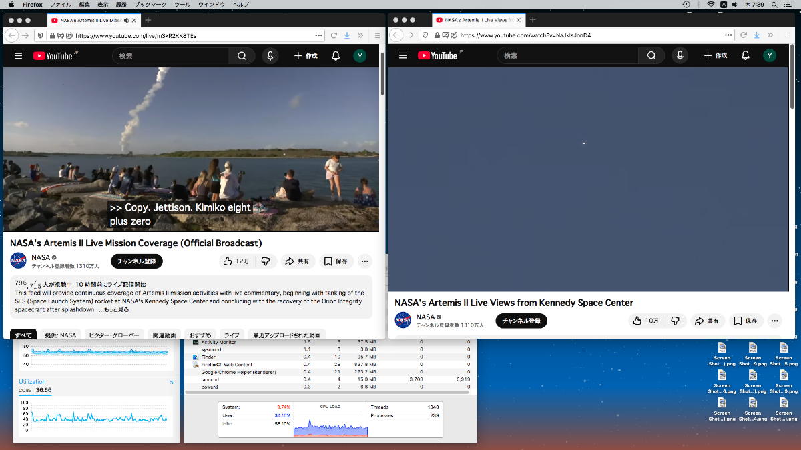Like the Artemis II Live Mission Coverage video
This screenshot has height=450, width=801.
[x=237, y=261]
